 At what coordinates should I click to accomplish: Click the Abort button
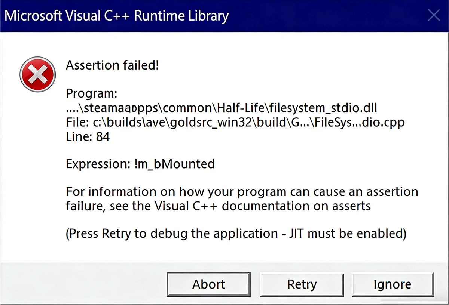[x=208, y=285]
